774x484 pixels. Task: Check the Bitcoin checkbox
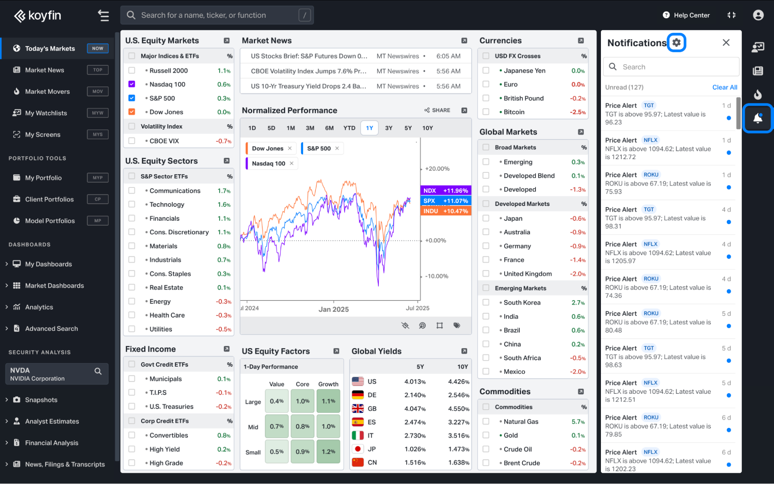click(486, 112)
